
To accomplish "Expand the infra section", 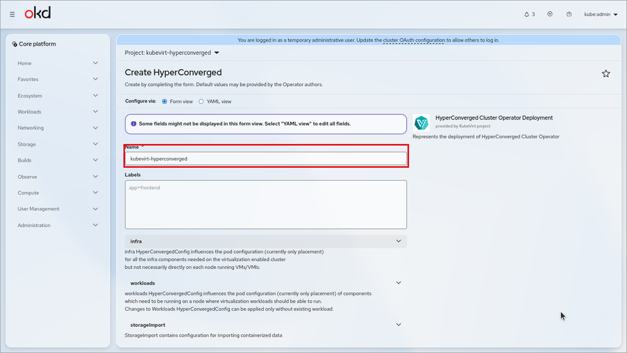I will [x=266, y=241].
